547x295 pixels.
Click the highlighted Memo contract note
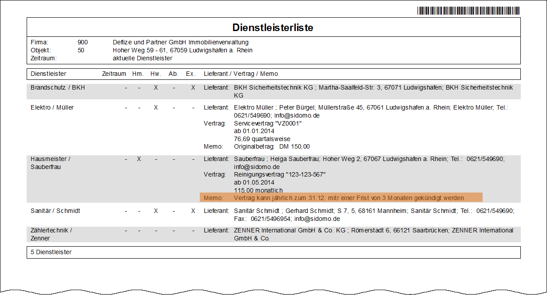pos(341,197)
